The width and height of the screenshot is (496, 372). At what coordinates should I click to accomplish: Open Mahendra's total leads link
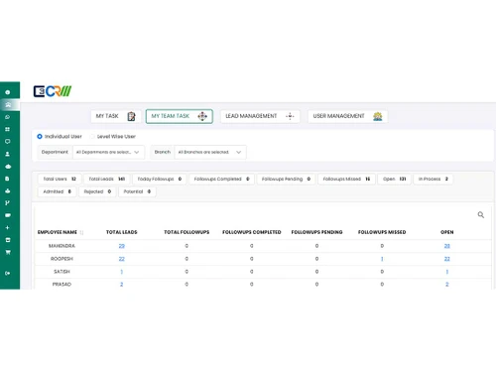122,246
